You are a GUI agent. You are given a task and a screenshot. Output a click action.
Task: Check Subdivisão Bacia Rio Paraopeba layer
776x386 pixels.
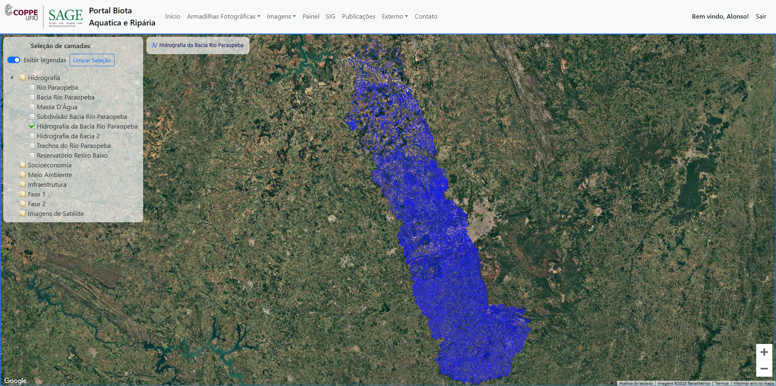pos(32,116)
